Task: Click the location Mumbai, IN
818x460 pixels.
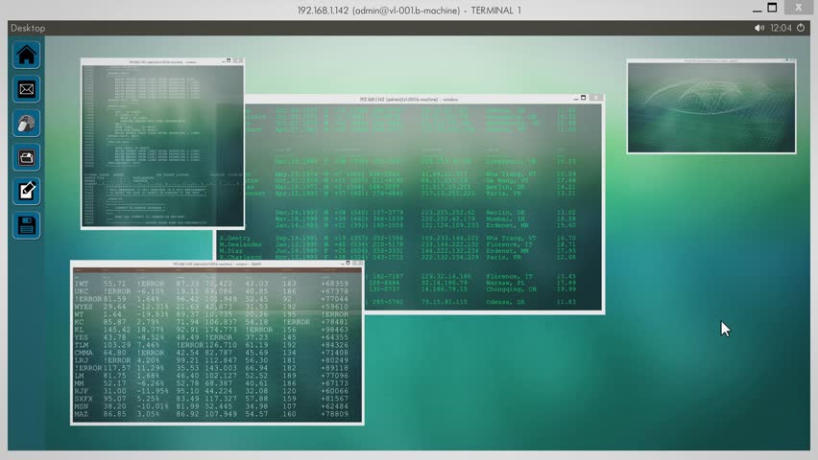Action: coord(506,218)
